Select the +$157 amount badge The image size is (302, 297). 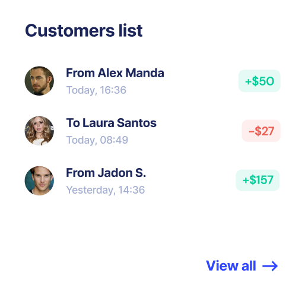coord(258,180)
